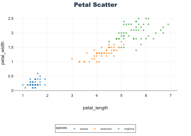191x136 pixels.
Task: Select the petal_length x-axis title
Action: pos(95,108)
